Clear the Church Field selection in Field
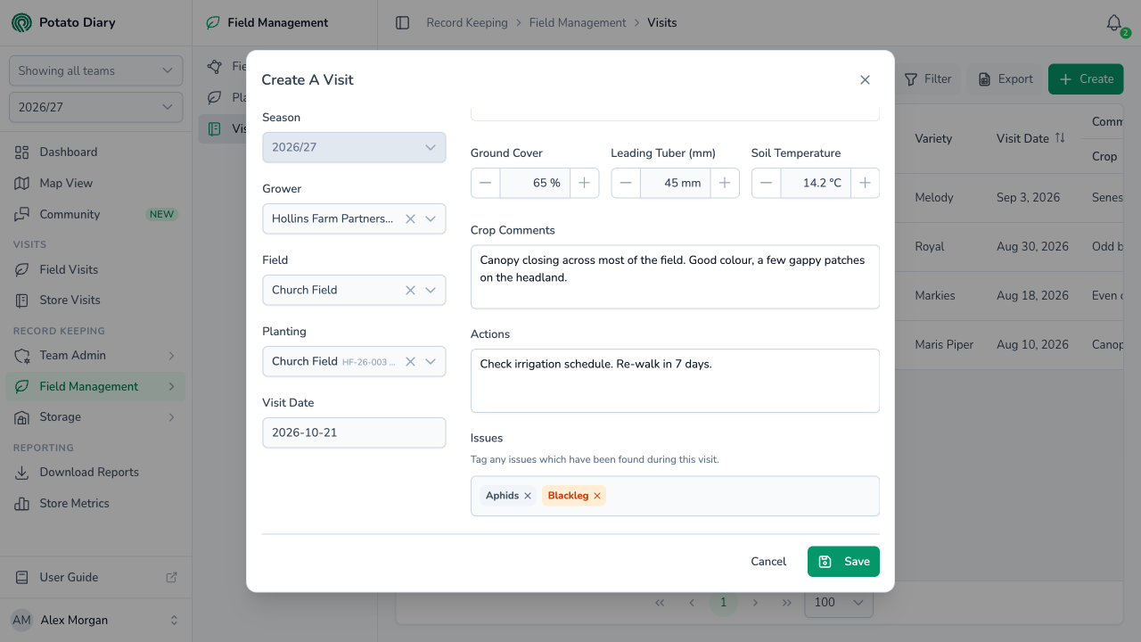This screenshot has height=642, width=1141. click(x=410, y=290)
